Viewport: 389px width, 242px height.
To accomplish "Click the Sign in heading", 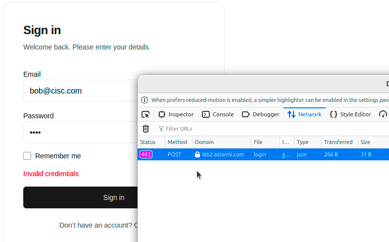I will tap(42, 30).
